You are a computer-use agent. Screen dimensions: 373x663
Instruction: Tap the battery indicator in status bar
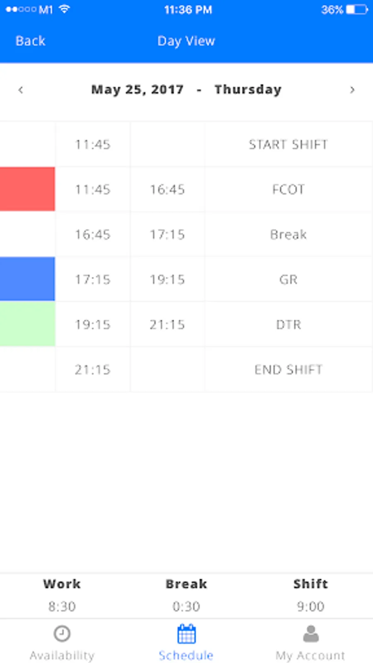click(356, 10)
